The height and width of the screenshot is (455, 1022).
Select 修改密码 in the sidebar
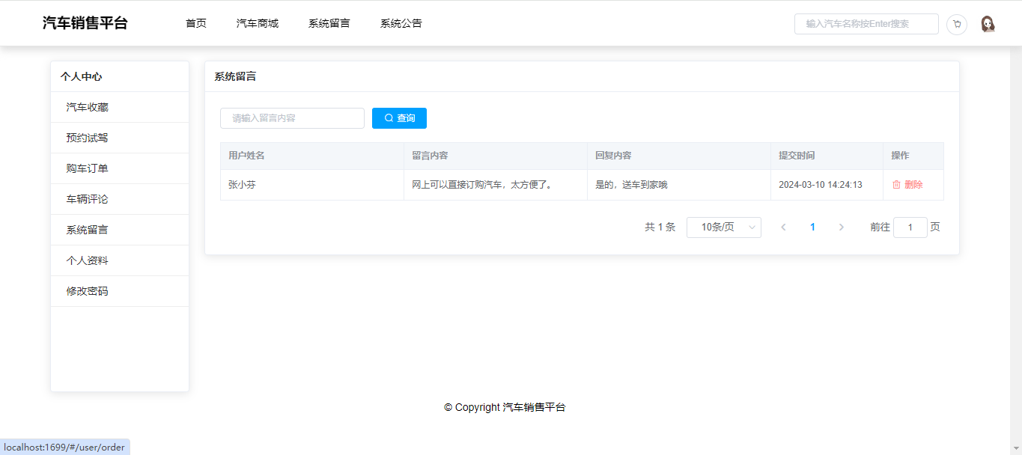point(88,291)
